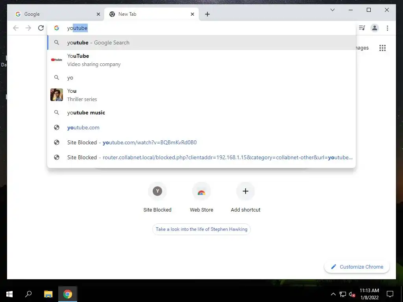Click the globe icon beside youtube.com
This screenshot has height=302, width=403.
pos(57,127)
